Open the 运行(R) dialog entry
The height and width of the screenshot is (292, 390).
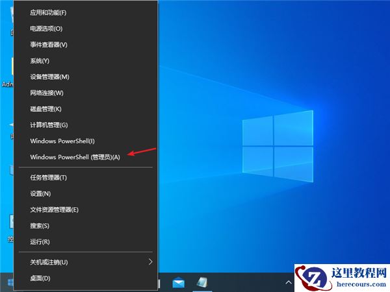tap(86, 242)
